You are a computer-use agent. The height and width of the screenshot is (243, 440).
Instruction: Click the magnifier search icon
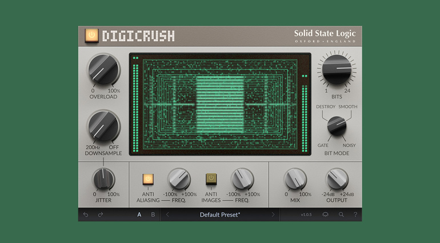click(341, 215)
